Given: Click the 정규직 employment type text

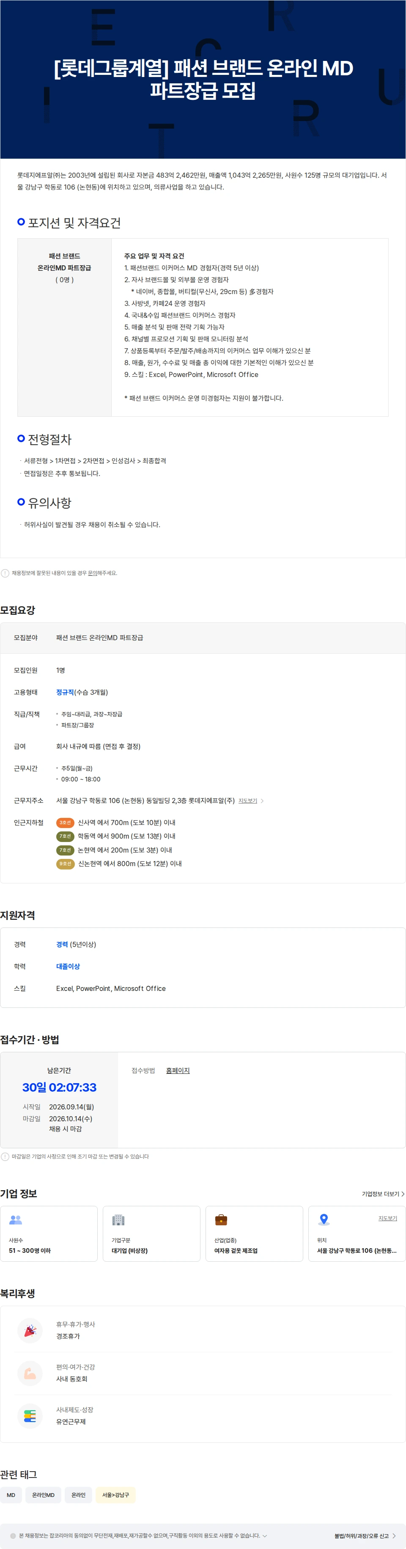Looking at the screenshot, I should click(65, 692).
